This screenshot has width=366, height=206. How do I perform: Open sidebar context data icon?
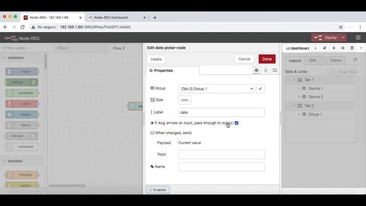(x=352, y=48)
